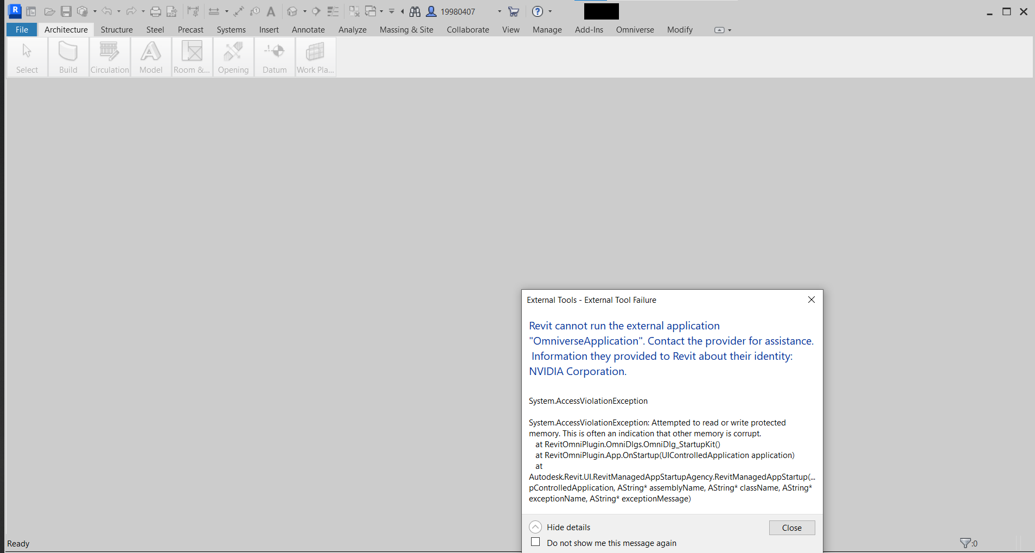1035x553 pixels.
Task: Switch to the Steel tab
Action: pyautogui.click(x=155, y=30)
